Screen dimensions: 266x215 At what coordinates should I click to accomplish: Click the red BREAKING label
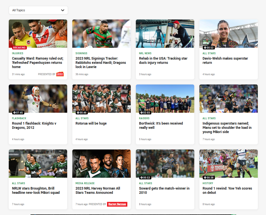click(x=19, y=48)
